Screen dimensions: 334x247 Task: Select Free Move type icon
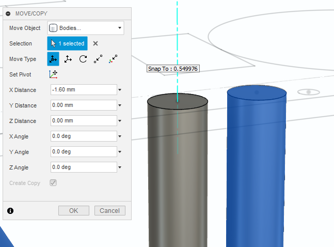[x=53, y=59]
